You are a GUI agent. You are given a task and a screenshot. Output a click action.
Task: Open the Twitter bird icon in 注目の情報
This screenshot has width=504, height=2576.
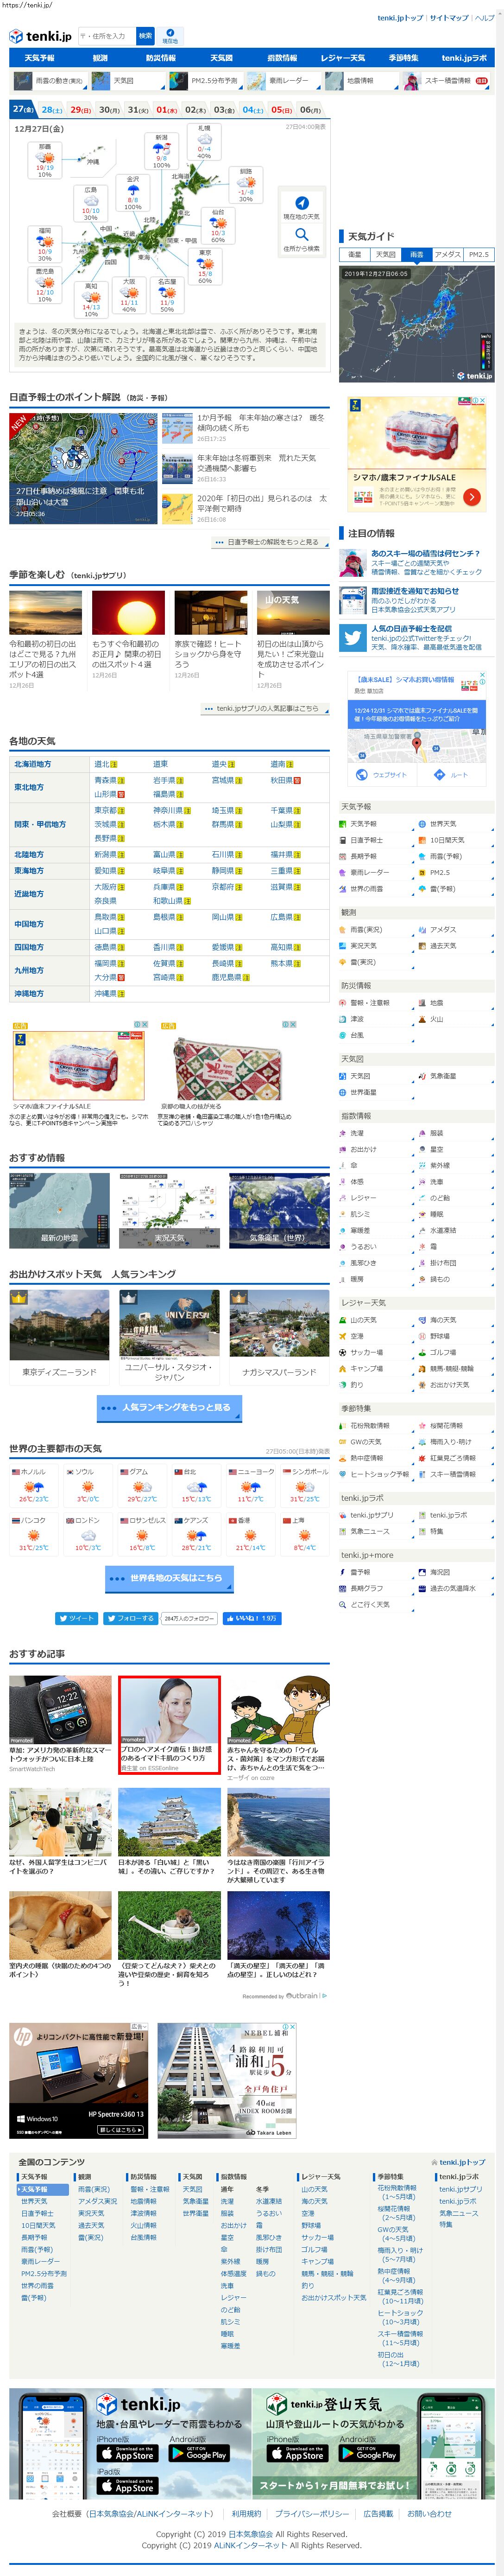click(x=352, y=638)
